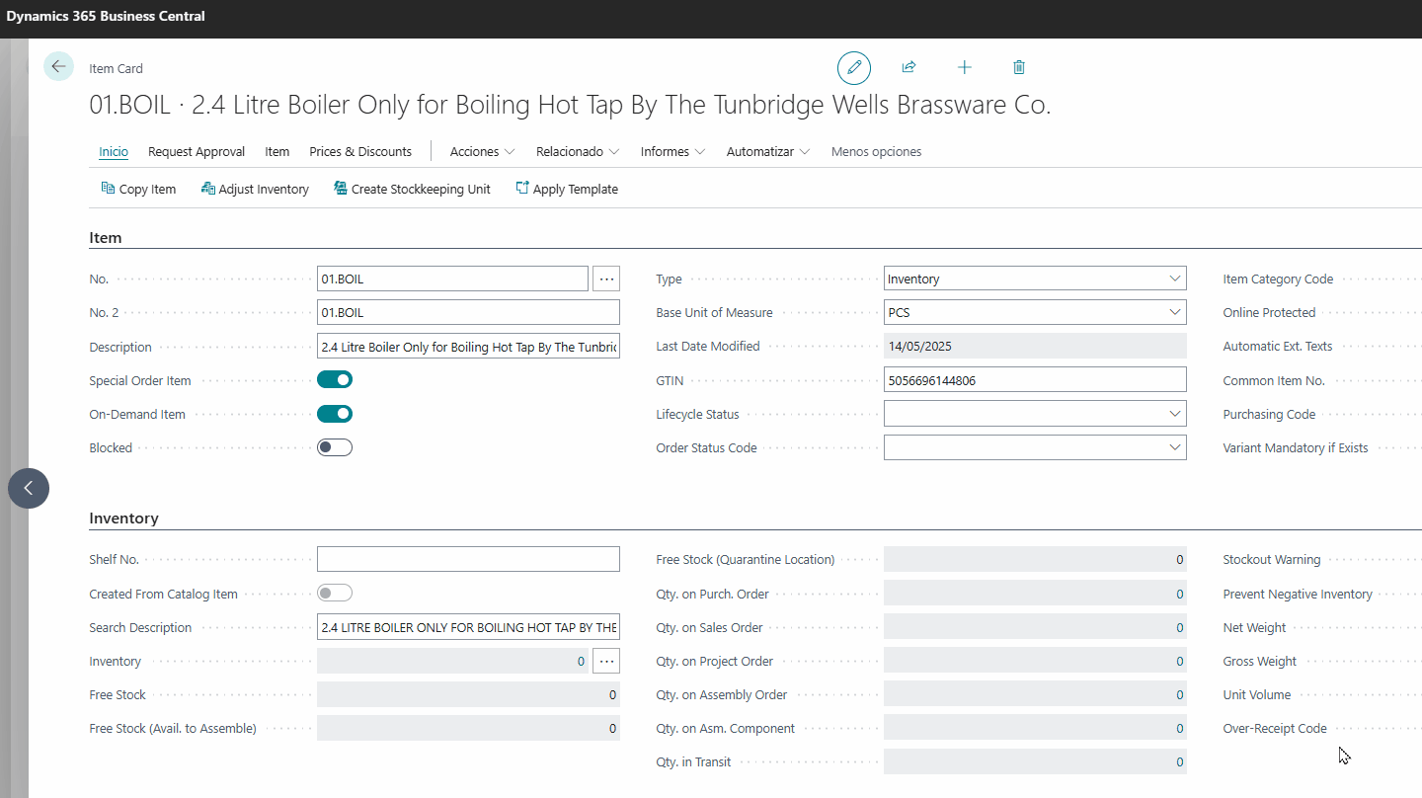Click into the GTIN input field
Image resolution: width=1422 pixels, height=798 pixels.
(x=1034, y=380)
